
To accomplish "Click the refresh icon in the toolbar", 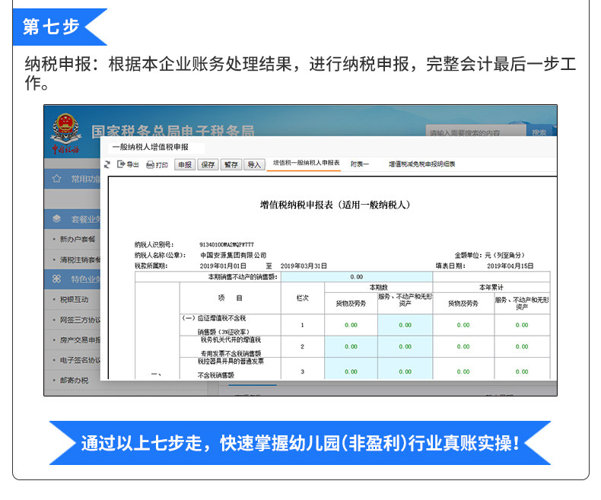I will pyautogui.click(x=107, y=164).
